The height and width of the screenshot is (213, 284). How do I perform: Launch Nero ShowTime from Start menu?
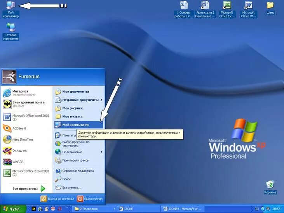point(27,140)
